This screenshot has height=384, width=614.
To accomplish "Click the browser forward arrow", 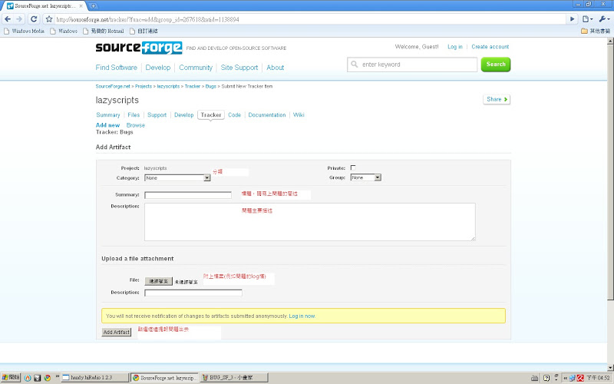I will coord(19,18).
